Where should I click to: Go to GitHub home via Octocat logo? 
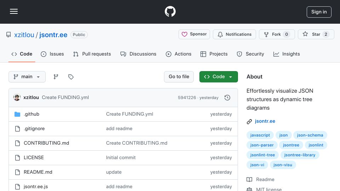170,11
